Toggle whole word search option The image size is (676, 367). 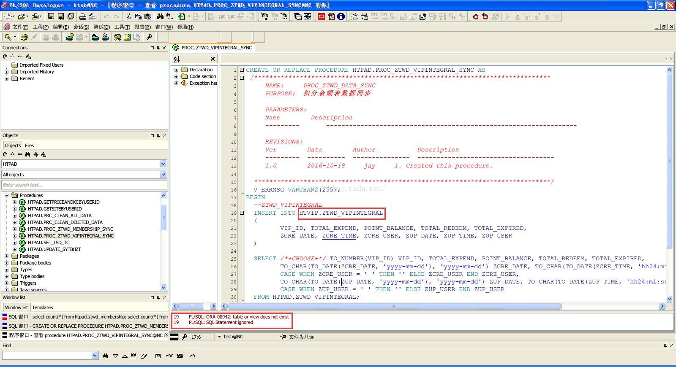180,356
